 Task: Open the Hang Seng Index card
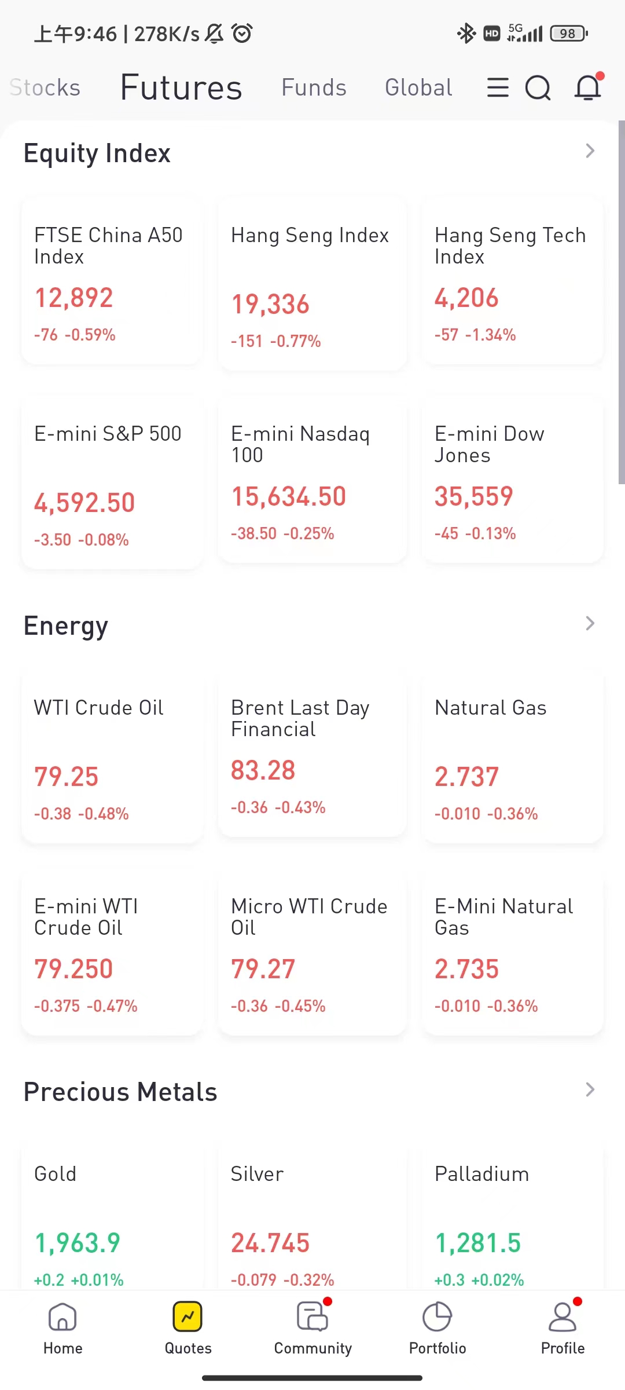coord(312,285)
